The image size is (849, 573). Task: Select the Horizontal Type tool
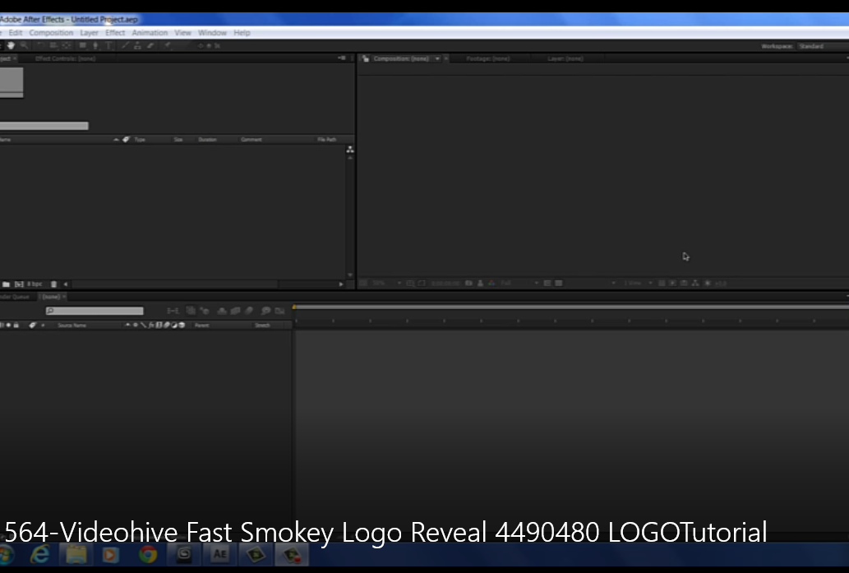(108, 45)
